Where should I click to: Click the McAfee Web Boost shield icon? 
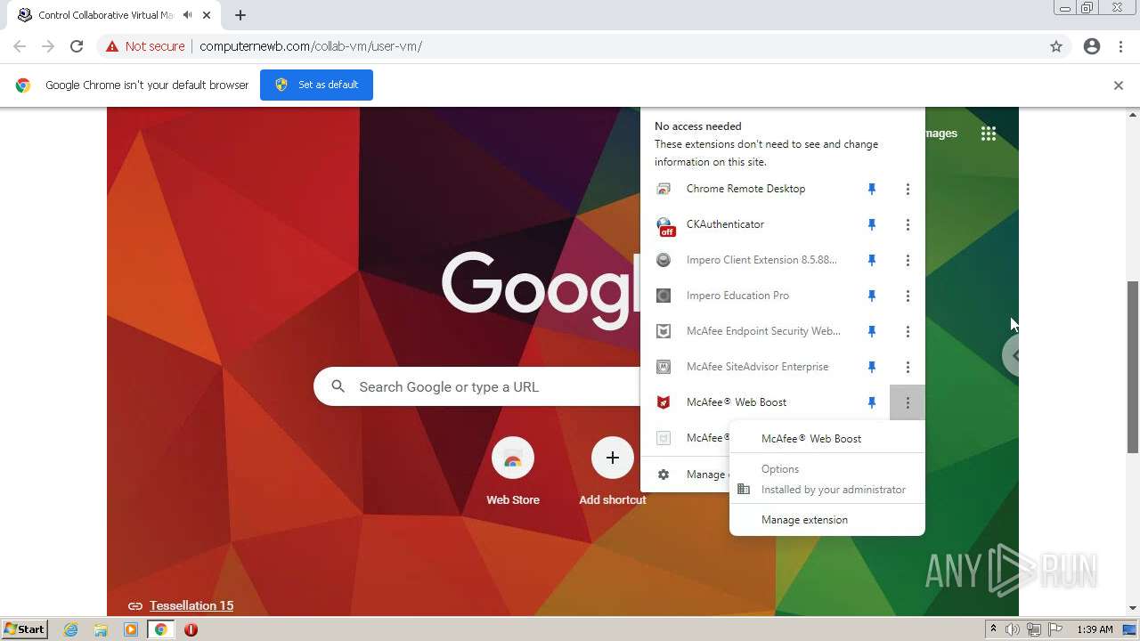(x=663, y=402)
